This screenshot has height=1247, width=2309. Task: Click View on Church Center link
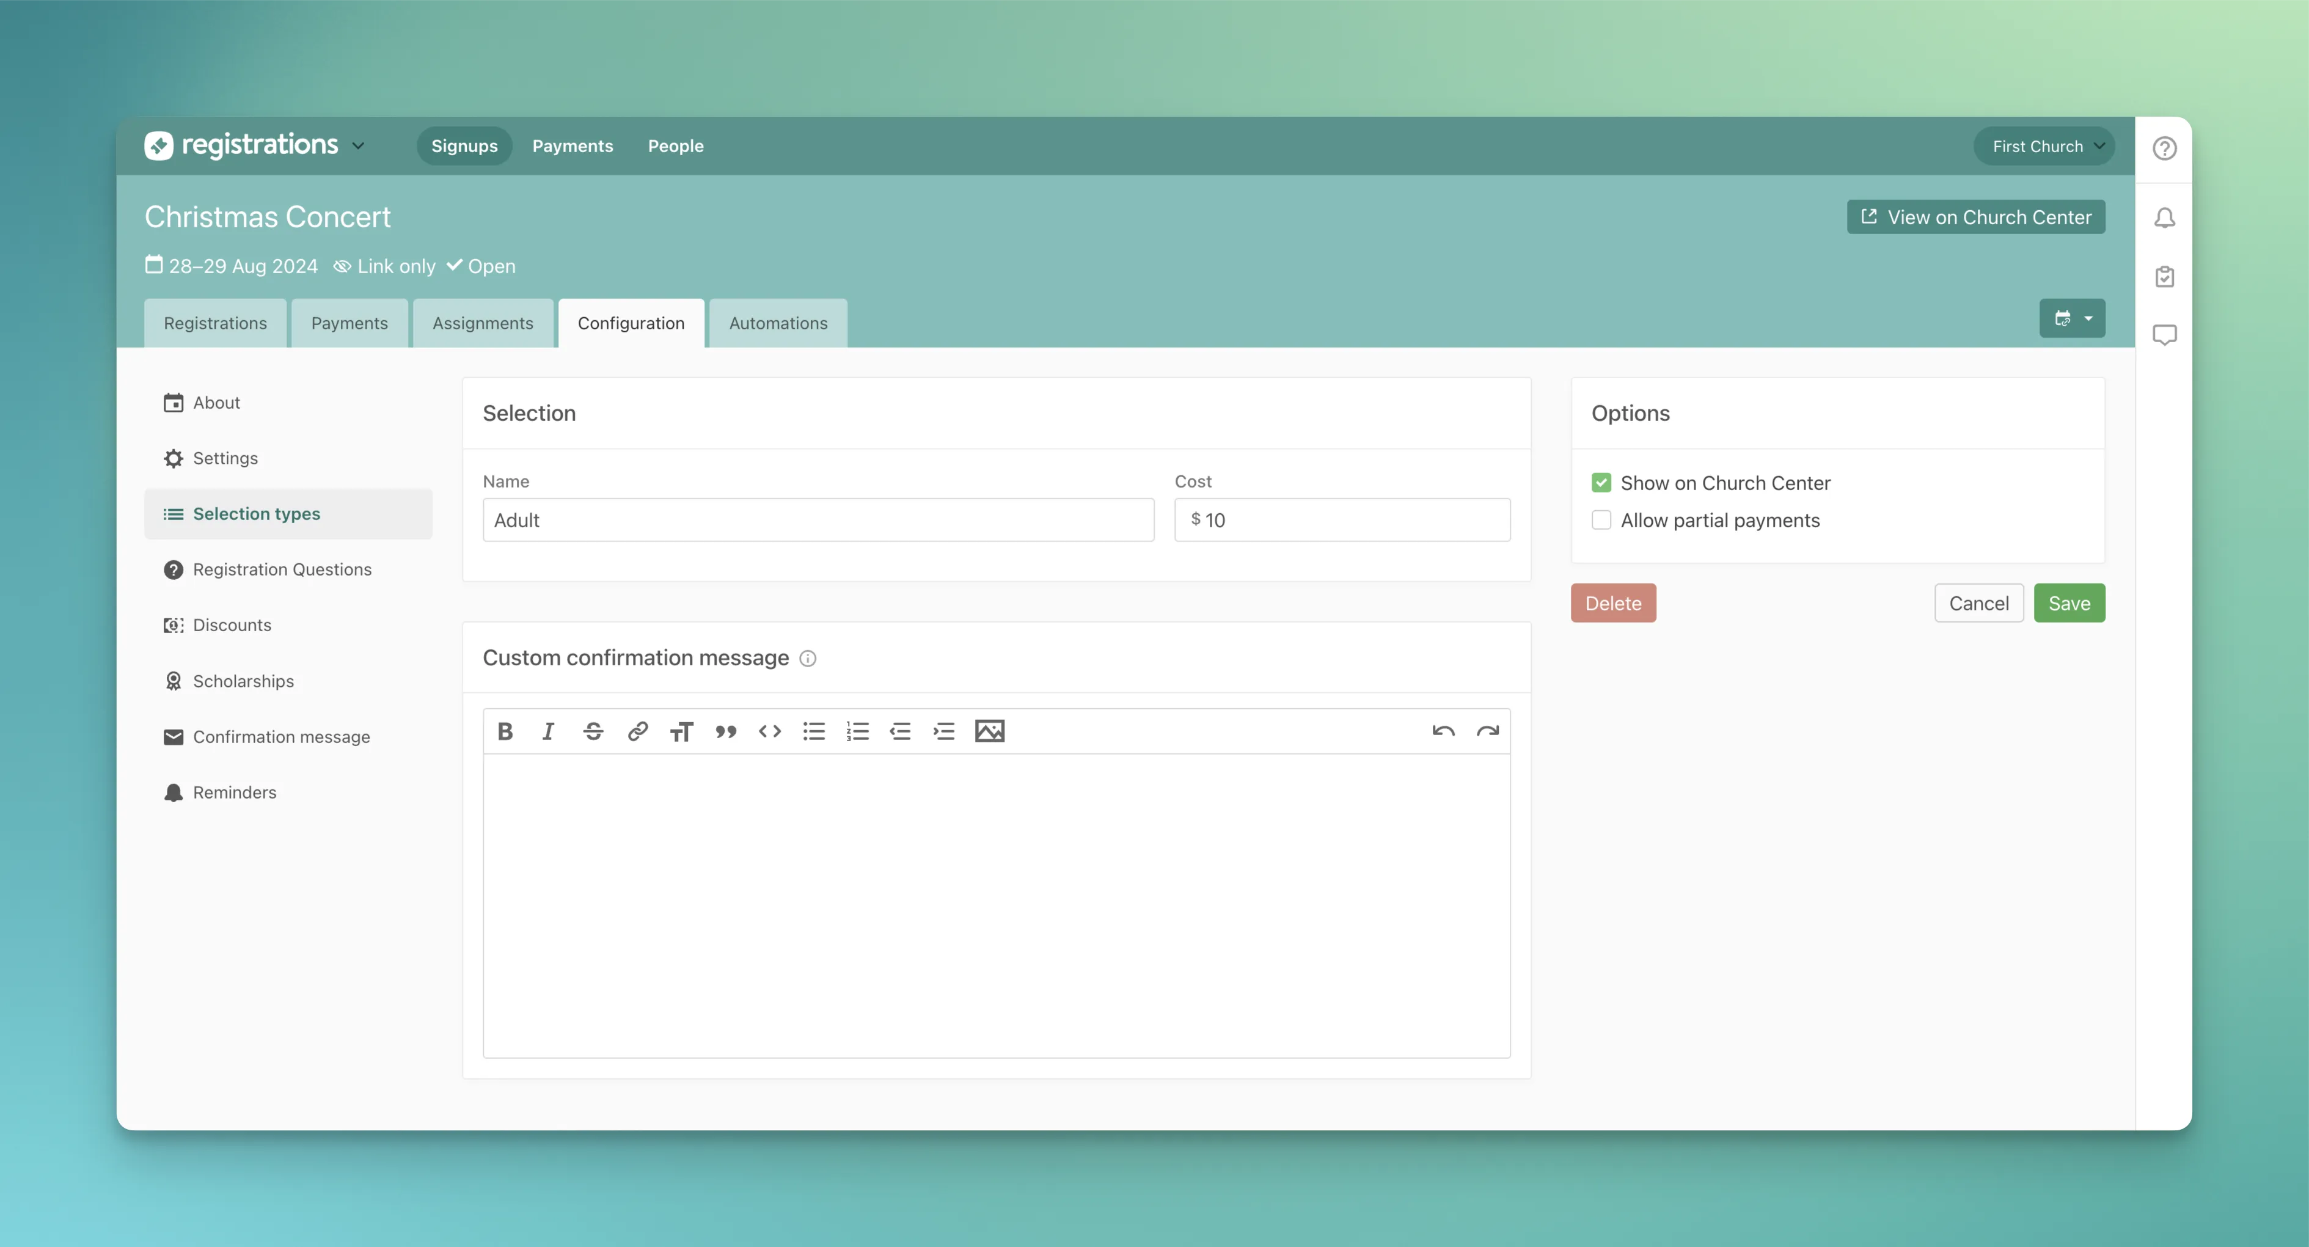1975,218
